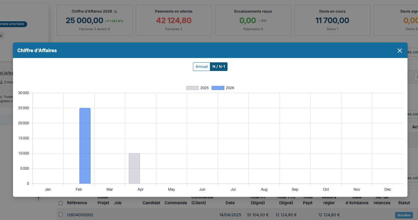Click the blue February 2026 bar
The image size is (418, 220).
[85, 146]
